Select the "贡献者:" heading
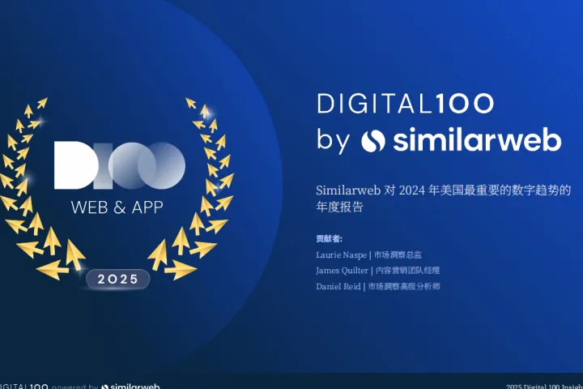Image resolution: width=583 pixels, height=389 pixels. 329,239
